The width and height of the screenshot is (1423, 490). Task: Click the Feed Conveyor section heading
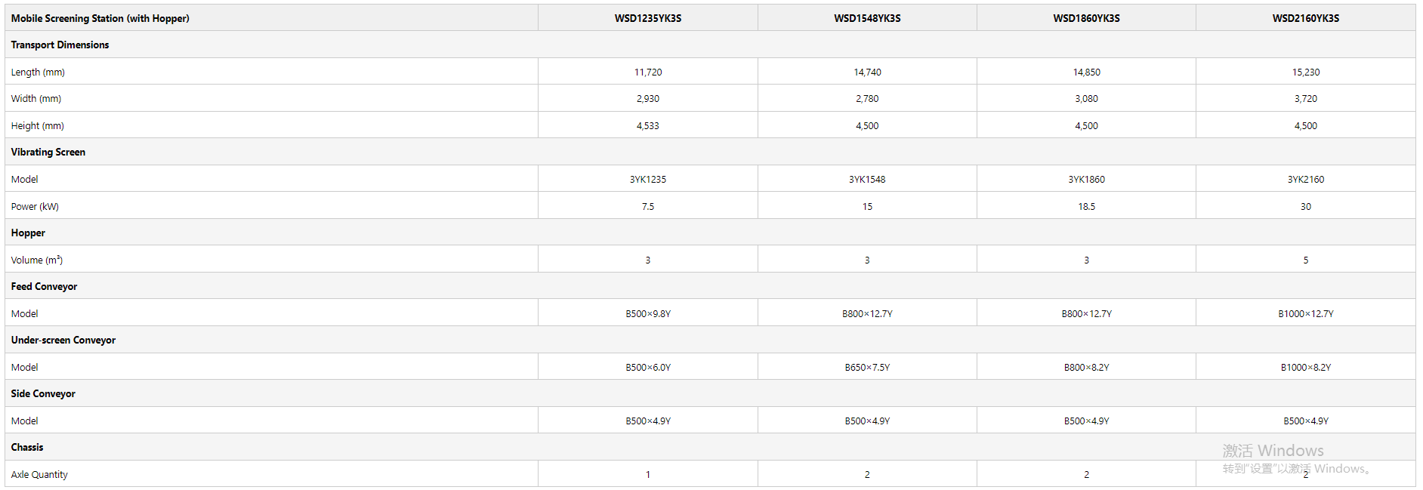pos(44,286)
